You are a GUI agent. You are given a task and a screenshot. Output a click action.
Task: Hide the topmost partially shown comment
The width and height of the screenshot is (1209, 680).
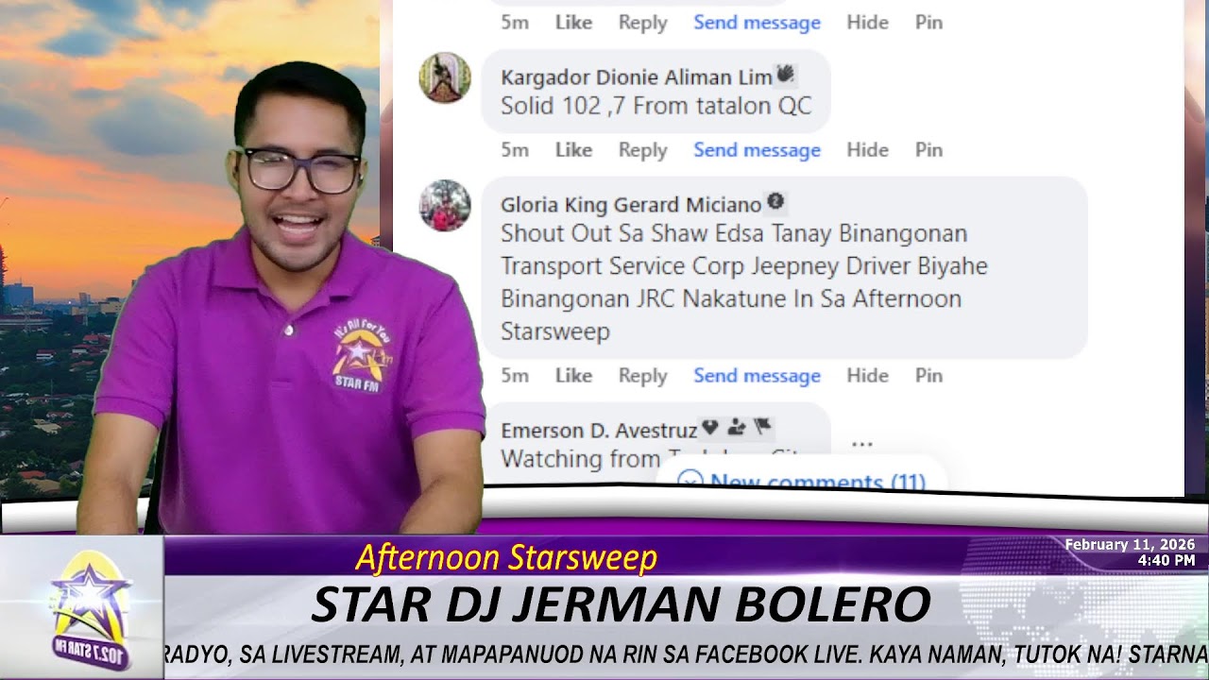point(867,23)
